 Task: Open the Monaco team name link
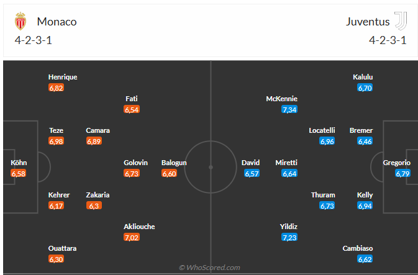pos(57,22)
